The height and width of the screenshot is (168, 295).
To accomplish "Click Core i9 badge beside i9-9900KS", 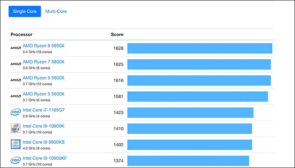I will 16,144.
